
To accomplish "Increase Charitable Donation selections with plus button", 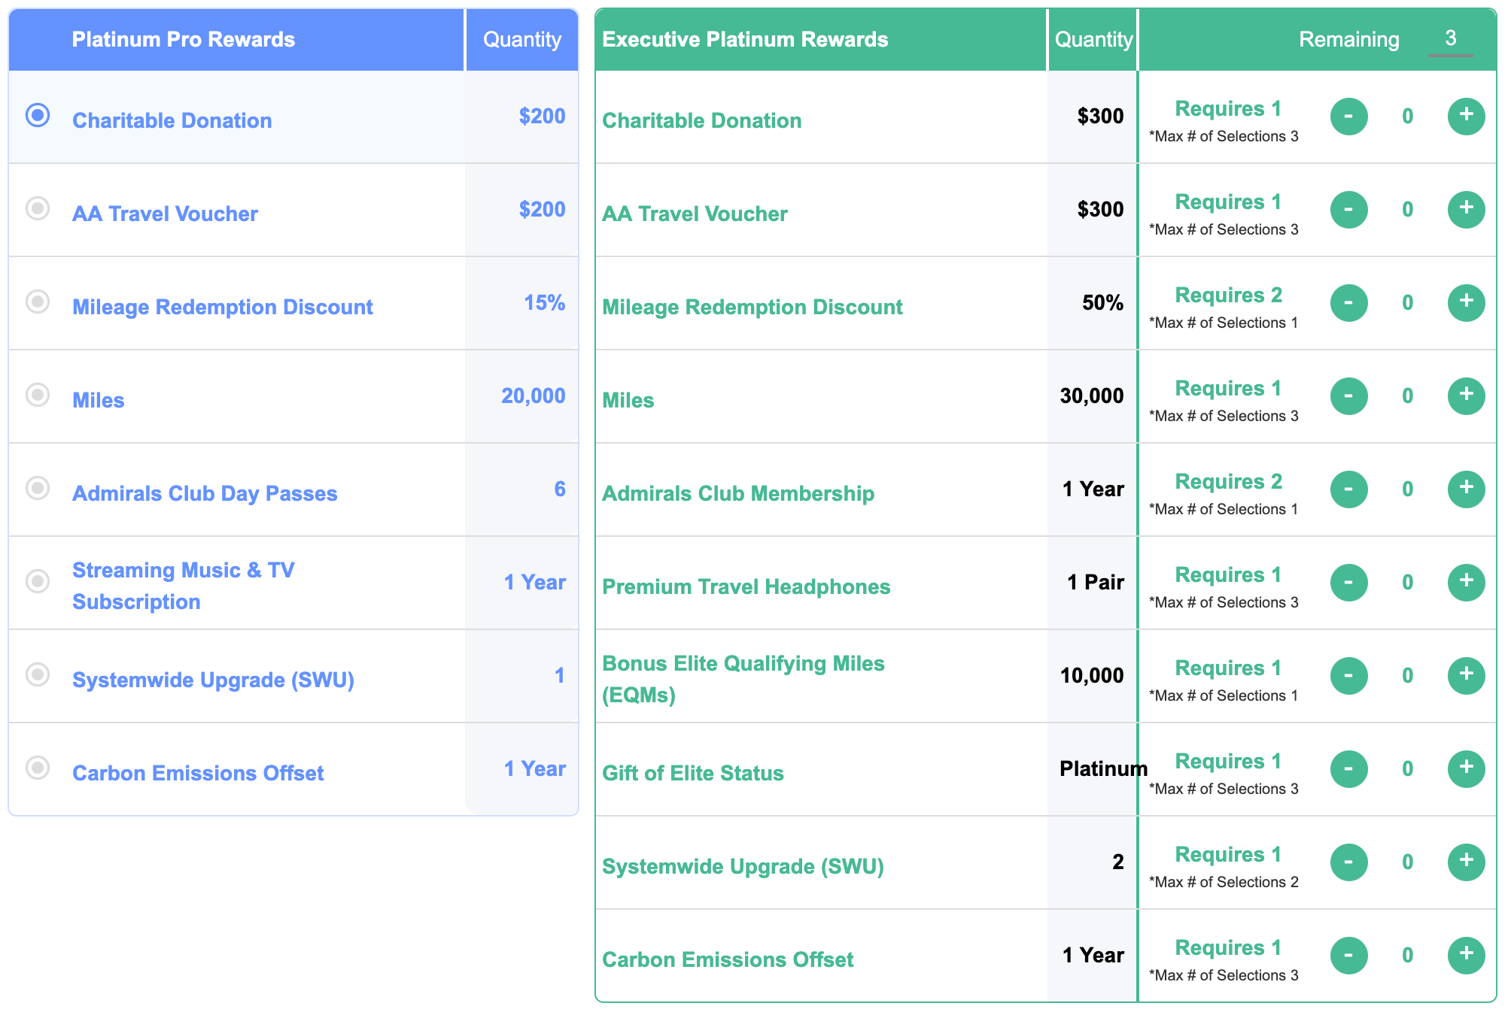I will pyautogui.click(x=1466, y=117).
